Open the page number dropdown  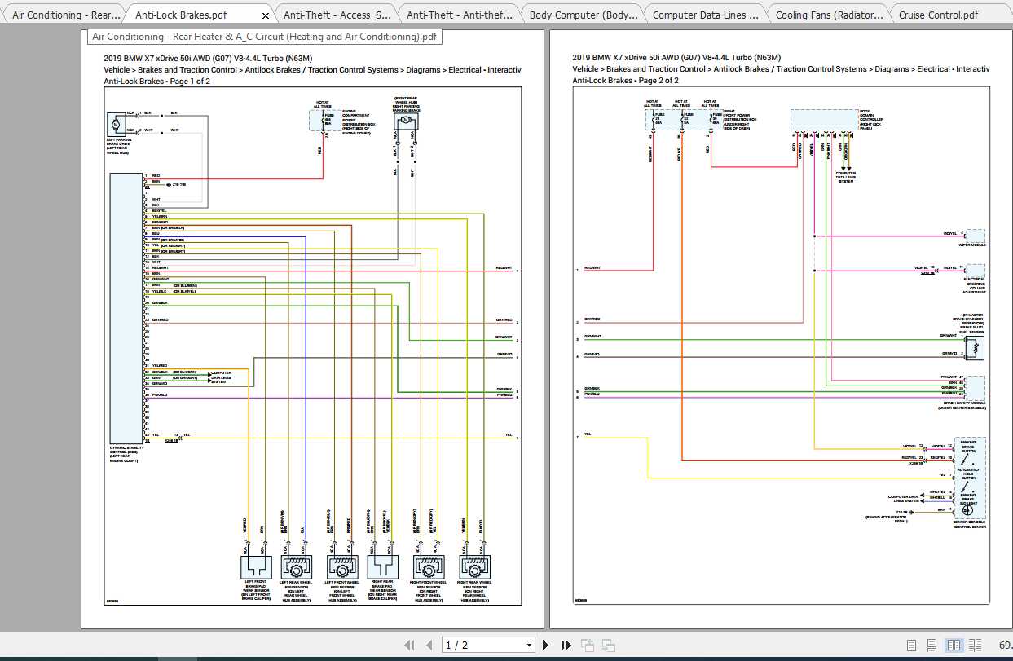coord(529,645)
